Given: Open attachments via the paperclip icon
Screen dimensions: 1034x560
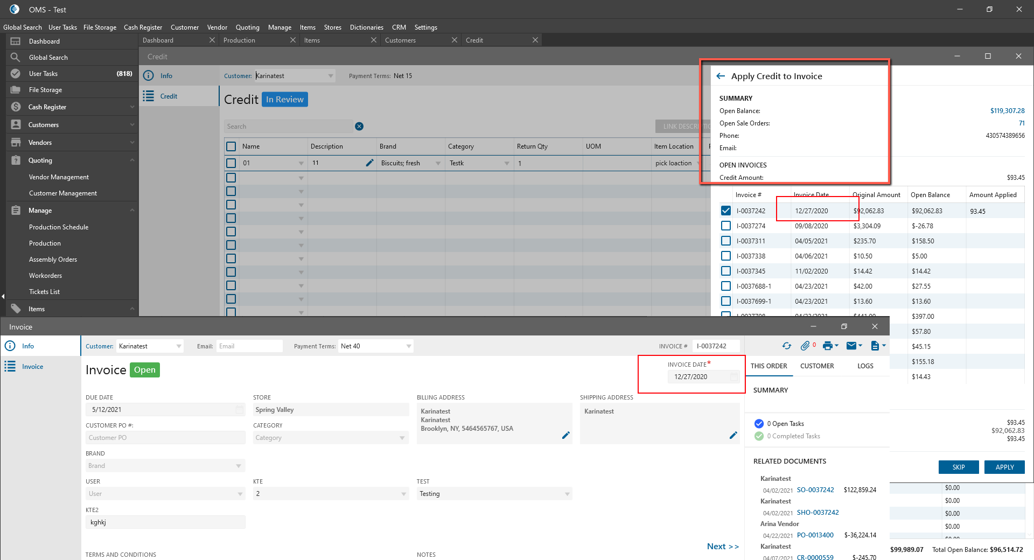Looking at the screenshot, I should 805,346.
